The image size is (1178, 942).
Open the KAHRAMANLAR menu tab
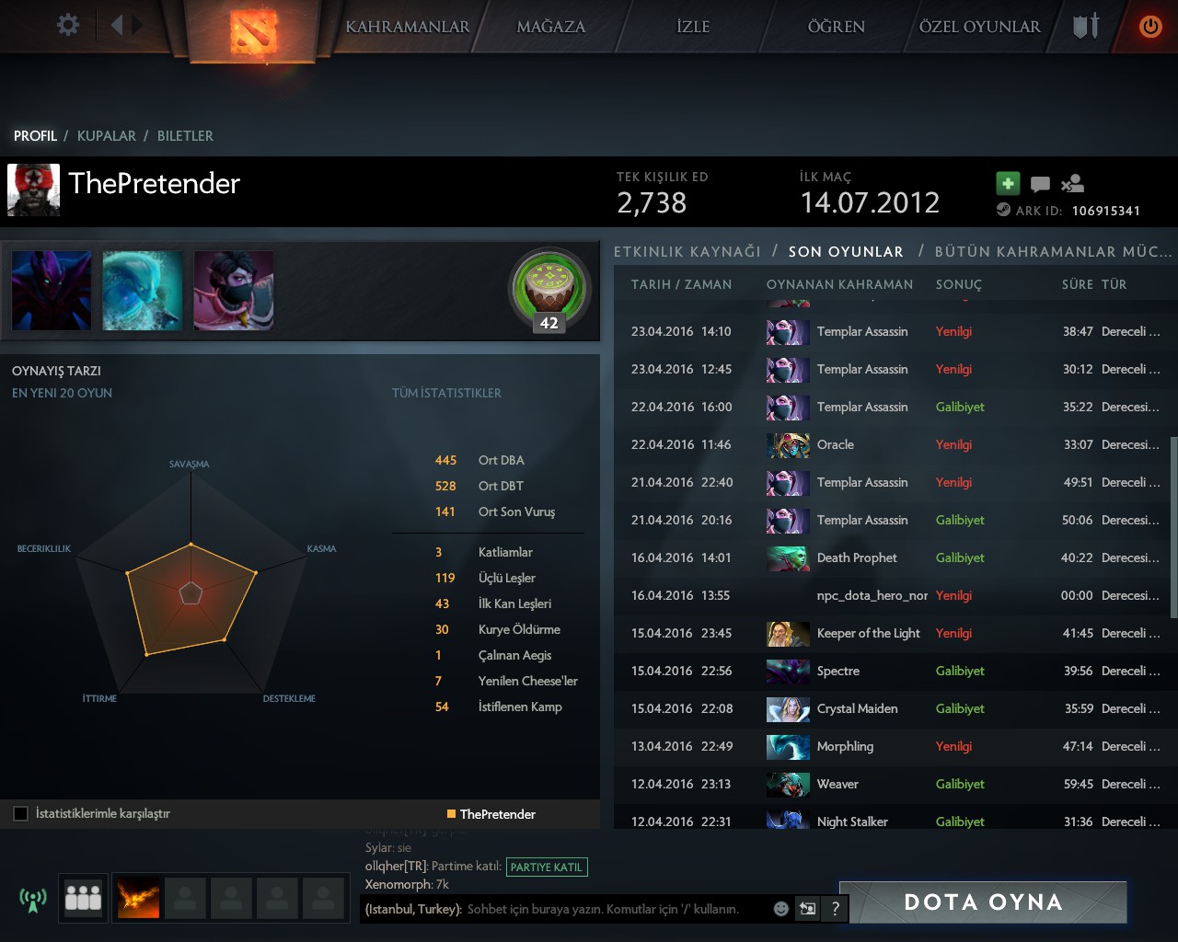(408, 27)
